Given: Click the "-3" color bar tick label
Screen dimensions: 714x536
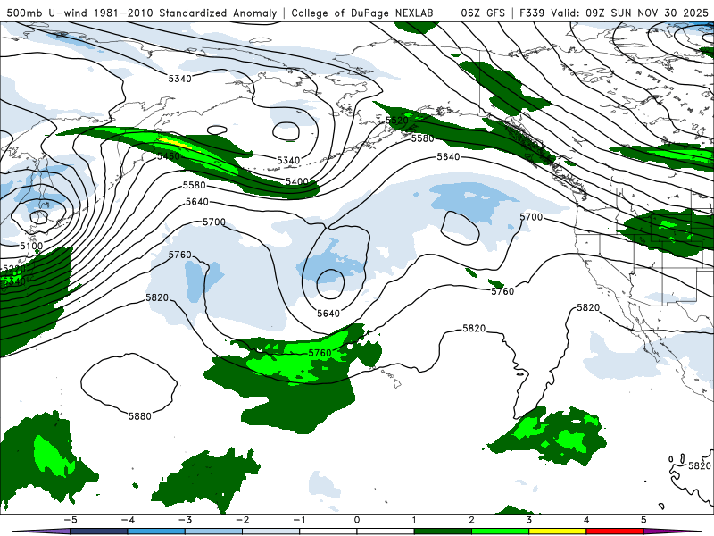Looking at the screenshot, I should (x=185, y=520).
